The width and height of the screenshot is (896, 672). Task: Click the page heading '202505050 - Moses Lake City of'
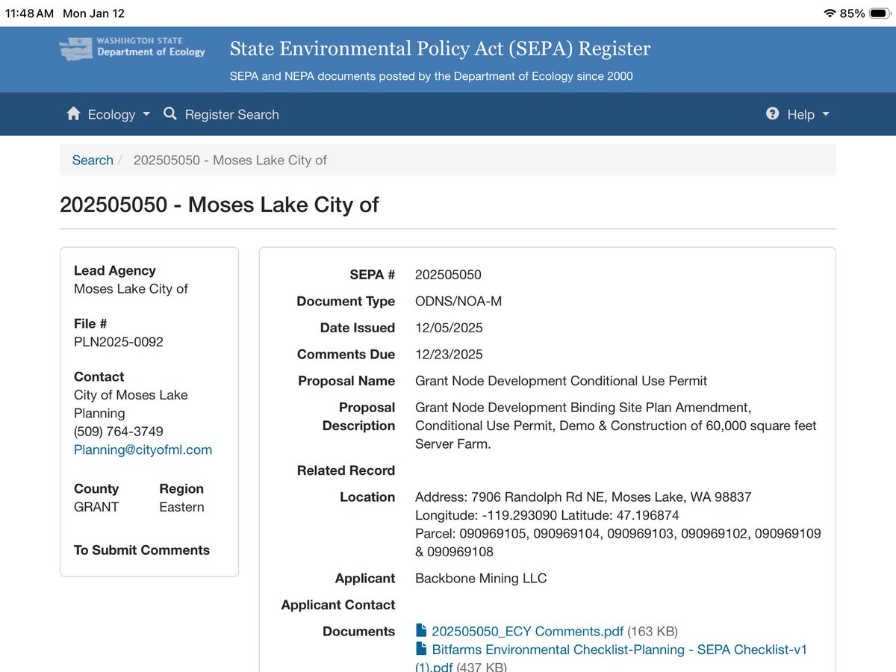click(x=220, y=204)
